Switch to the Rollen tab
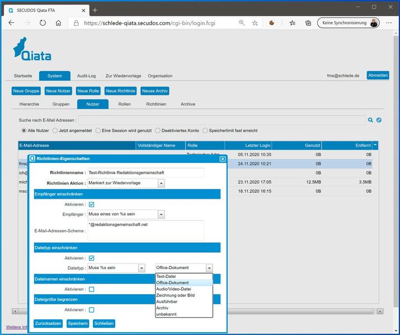Viewport: 400px width, 335px height. (x=124, y=104)
